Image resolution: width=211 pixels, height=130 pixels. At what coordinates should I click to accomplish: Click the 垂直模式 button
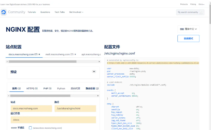point(188,39)
